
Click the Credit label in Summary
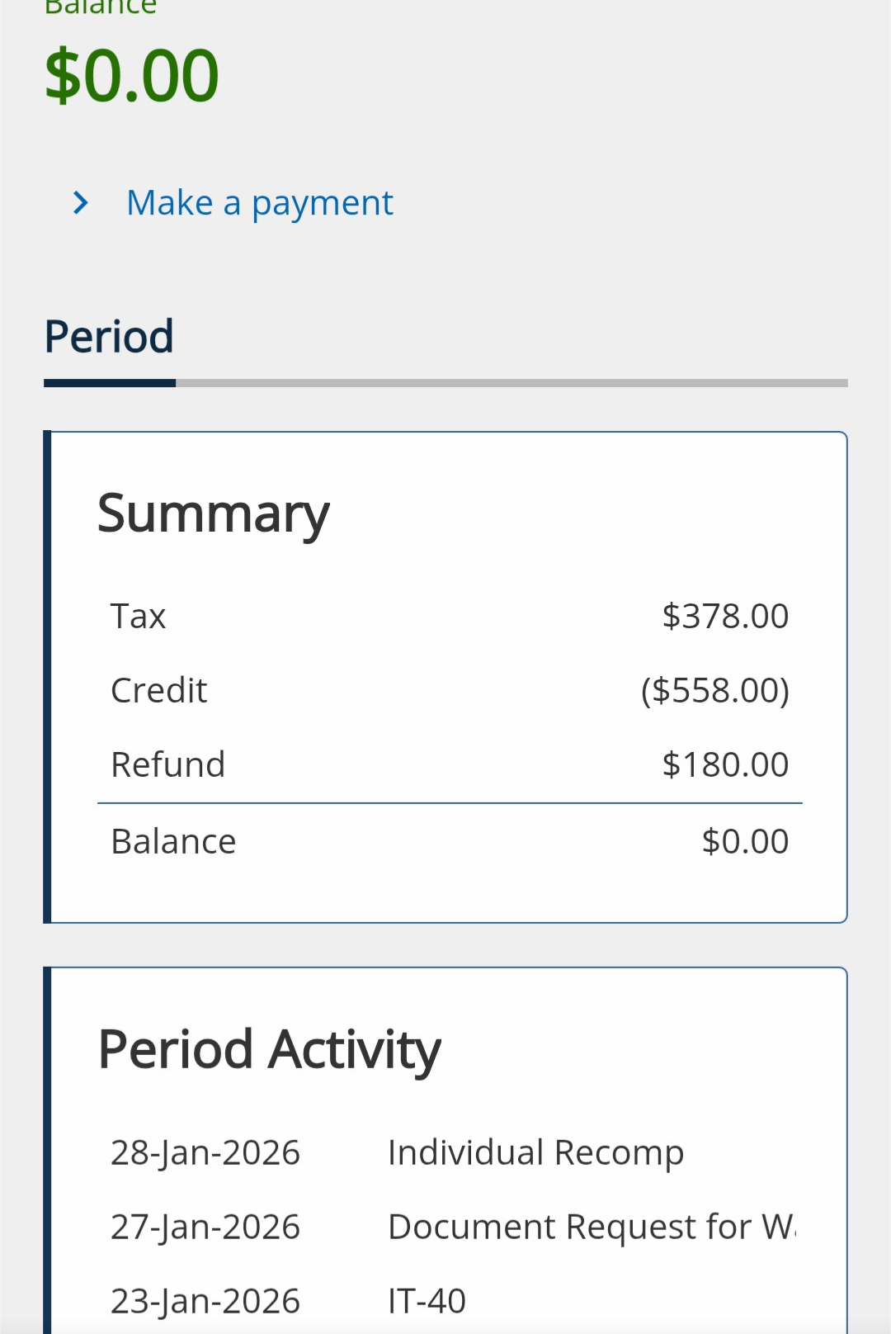(x=159, y=691)
